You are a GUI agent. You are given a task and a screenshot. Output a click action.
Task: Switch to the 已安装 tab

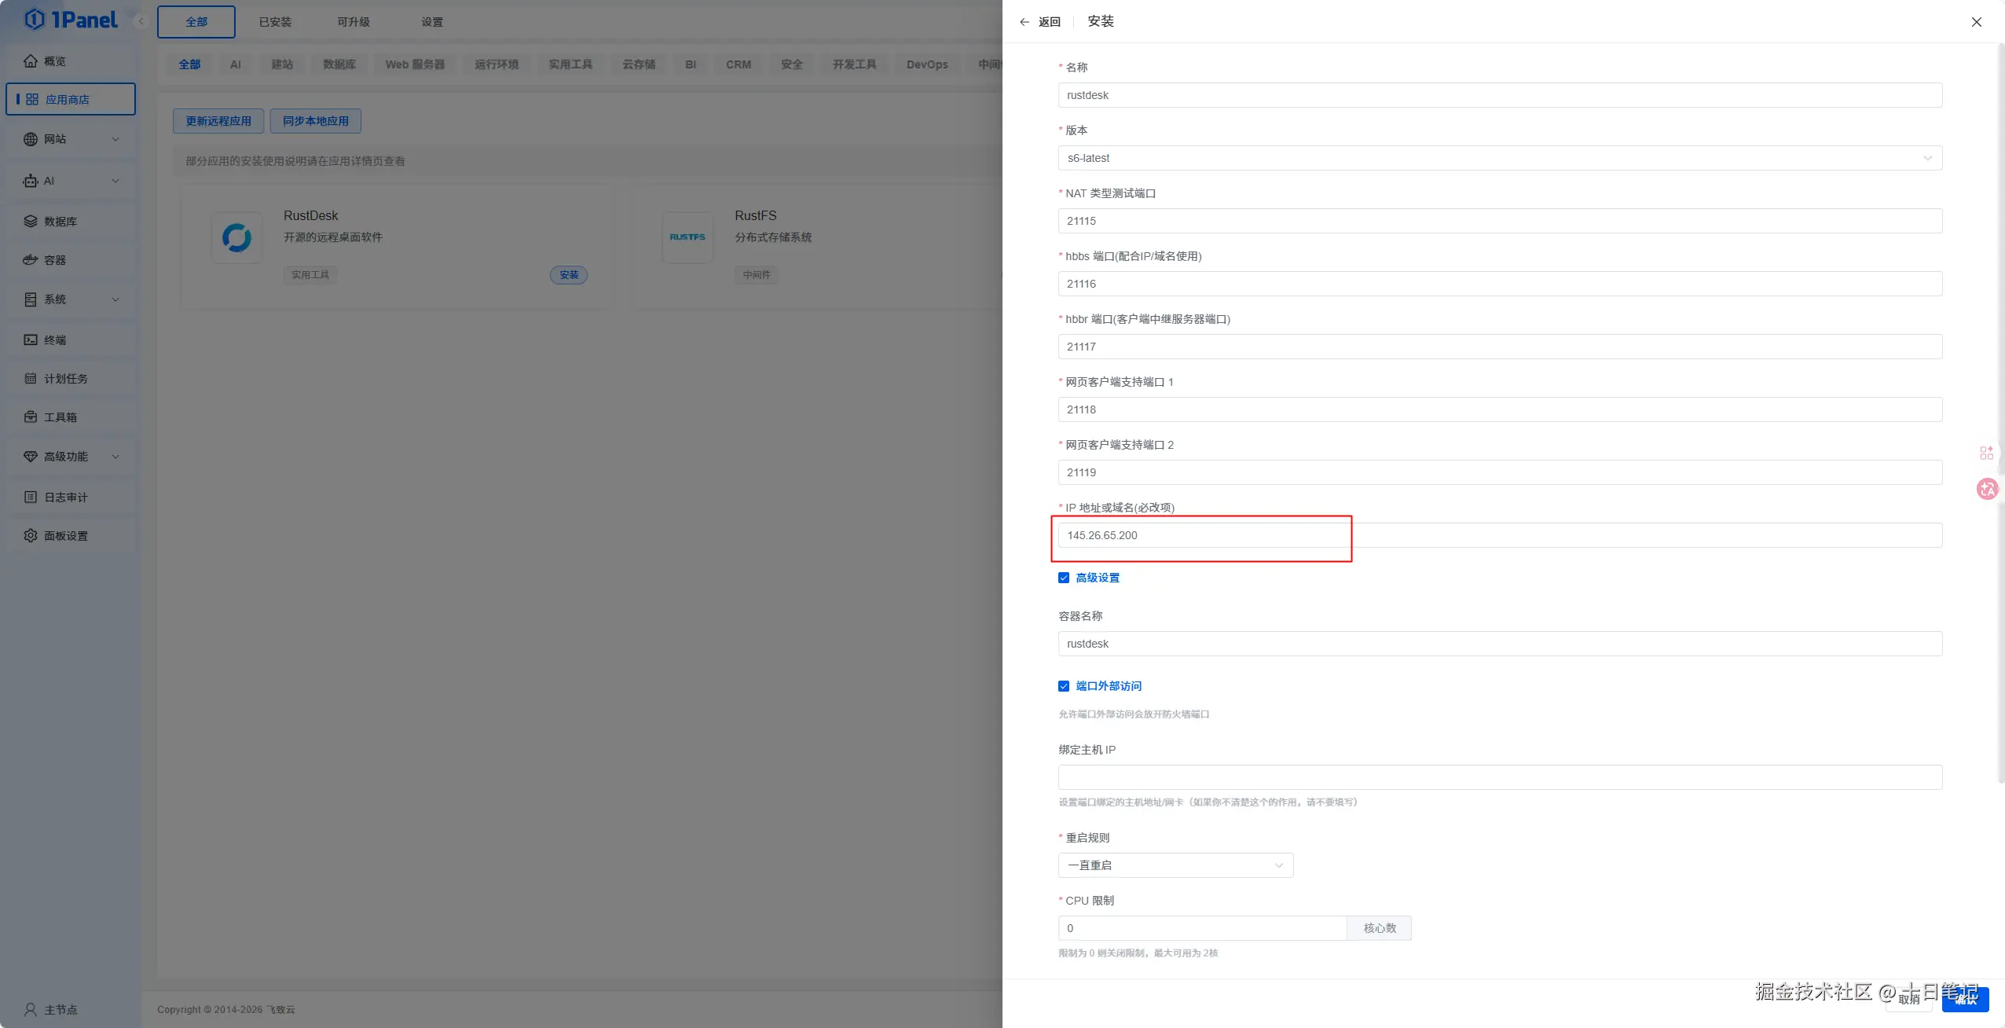(x=275, y=22)
